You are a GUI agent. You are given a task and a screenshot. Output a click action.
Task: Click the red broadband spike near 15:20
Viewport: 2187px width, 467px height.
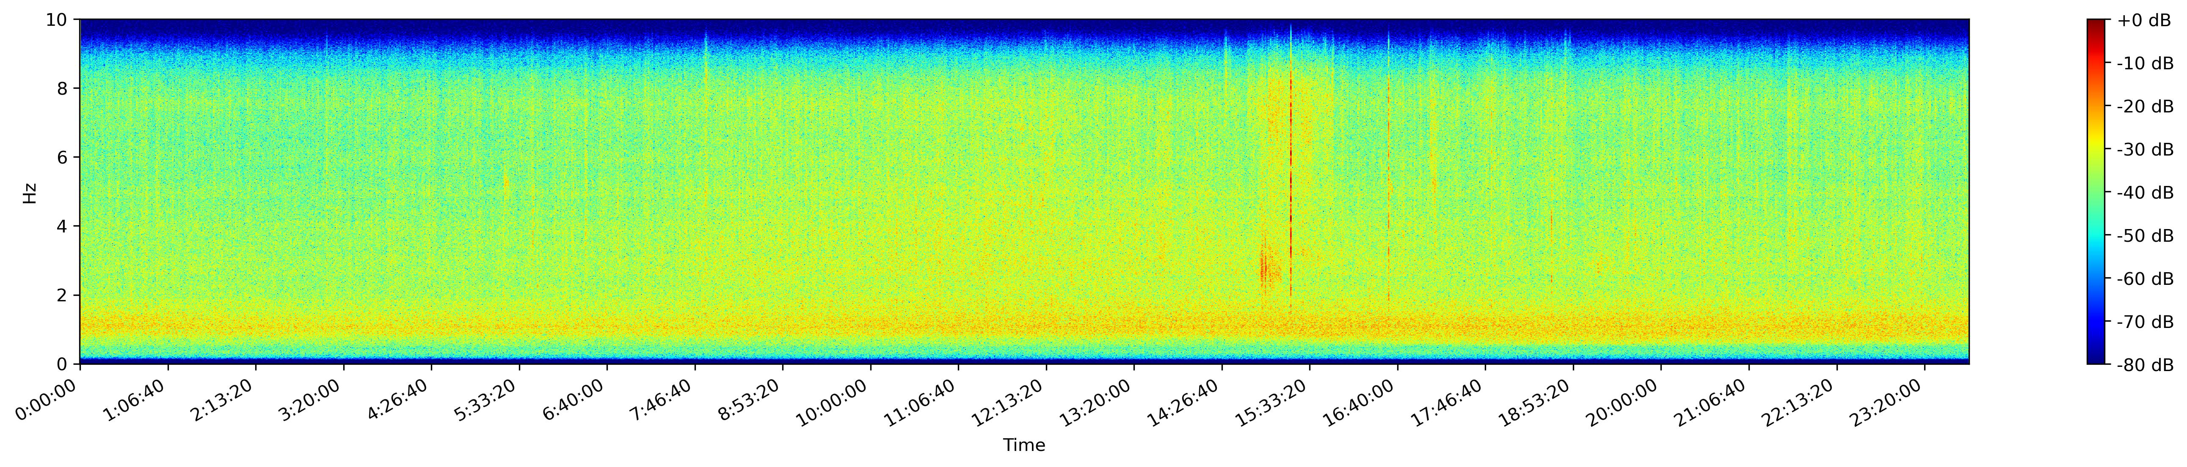click(x=1291, y=169)
